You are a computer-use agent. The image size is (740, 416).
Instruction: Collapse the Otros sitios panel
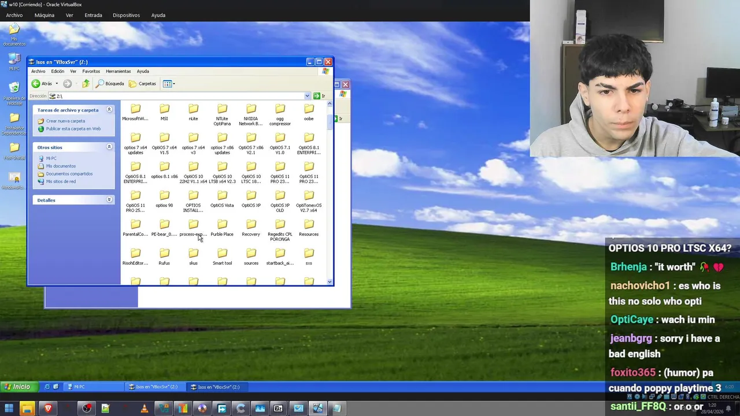tap(109, 147)
